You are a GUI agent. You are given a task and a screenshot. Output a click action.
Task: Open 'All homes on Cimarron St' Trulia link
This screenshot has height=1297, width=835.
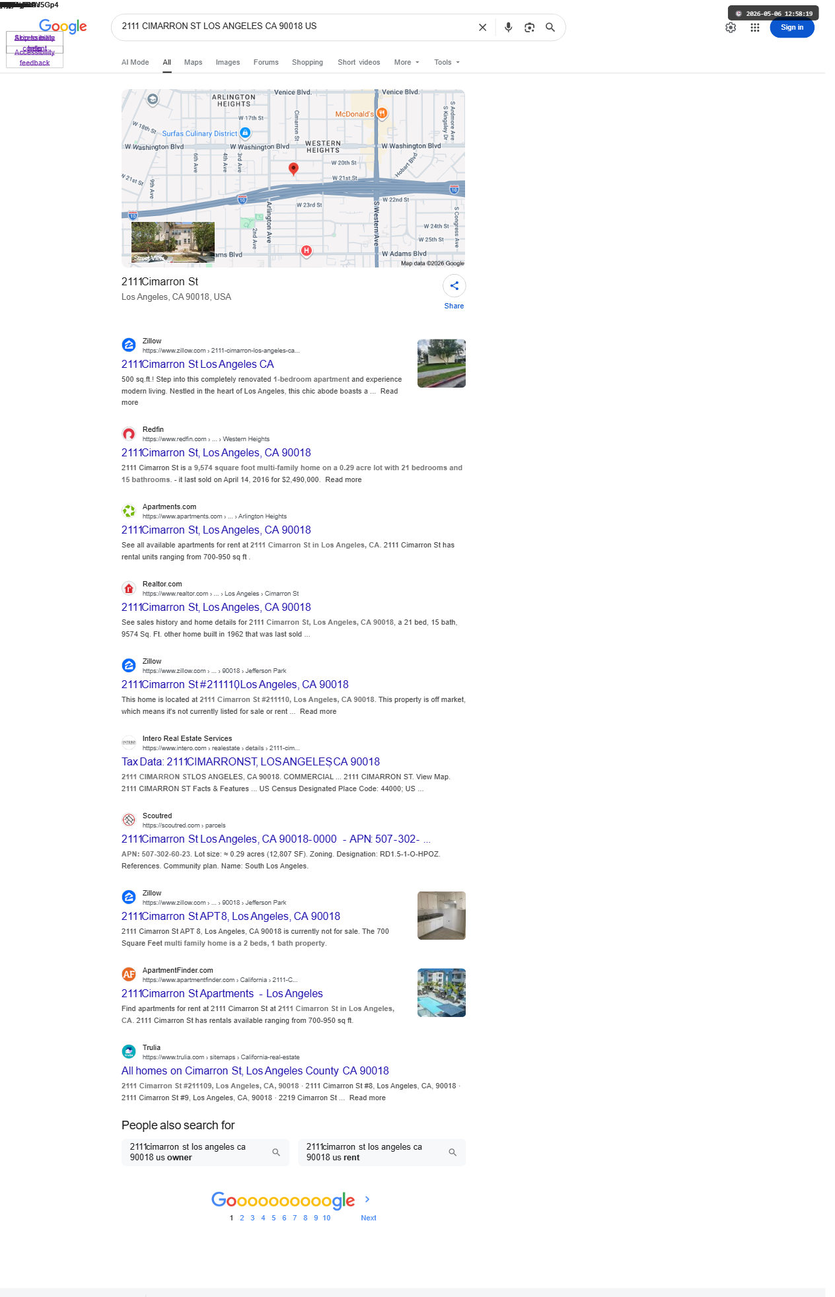[255, 1071]
